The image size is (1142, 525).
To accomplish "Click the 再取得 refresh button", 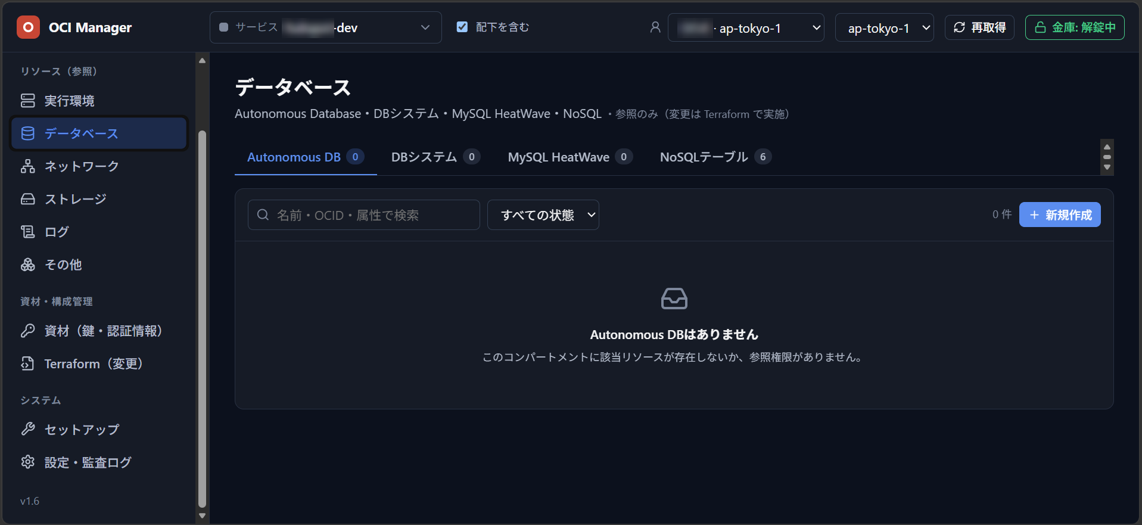I will [x=979, y=27].
